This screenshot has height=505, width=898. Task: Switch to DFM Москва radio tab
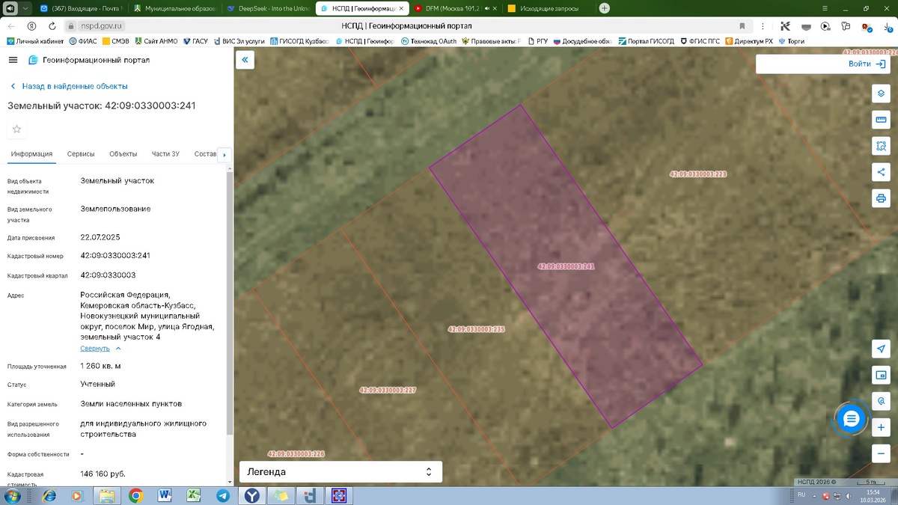[x=455, y=8]
